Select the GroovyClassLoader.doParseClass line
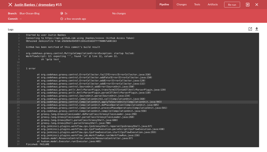This screenshot has height=152, width=267. pos(87,114)
